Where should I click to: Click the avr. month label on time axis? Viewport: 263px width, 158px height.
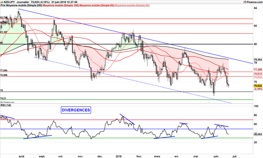176,156
